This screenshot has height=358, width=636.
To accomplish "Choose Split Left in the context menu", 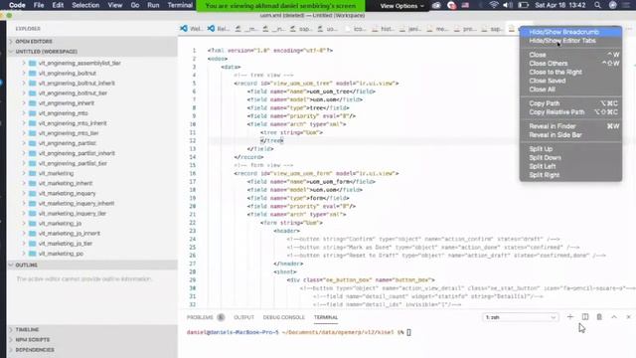I will (570, 166).
